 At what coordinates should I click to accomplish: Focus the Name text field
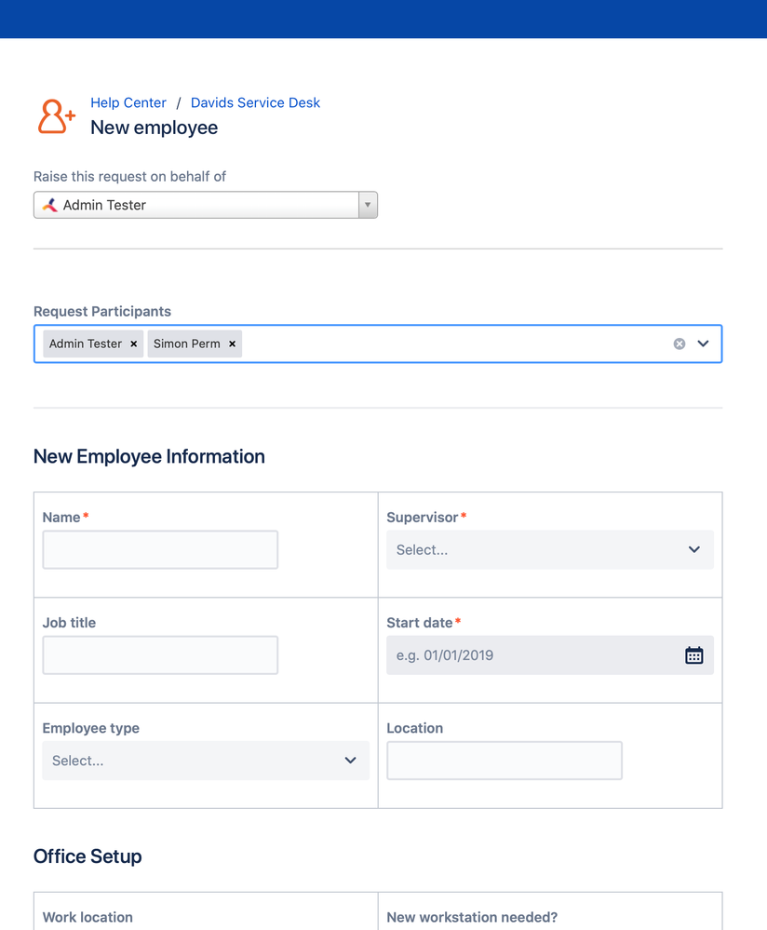(x=160, y=550)
